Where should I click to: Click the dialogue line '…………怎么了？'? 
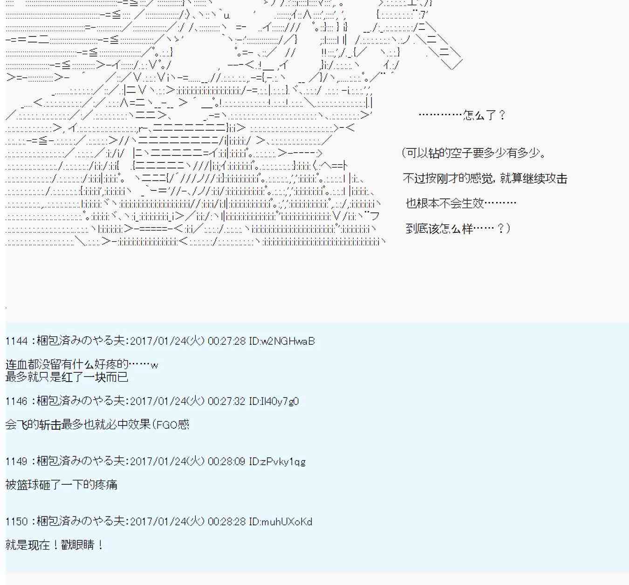pos(461,115)
